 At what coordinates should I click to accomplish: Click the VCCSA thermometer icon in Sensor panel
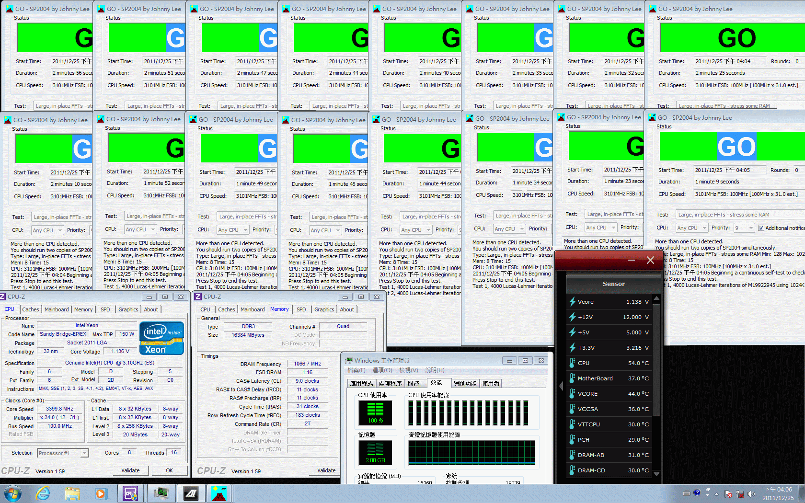coord(572,409)
